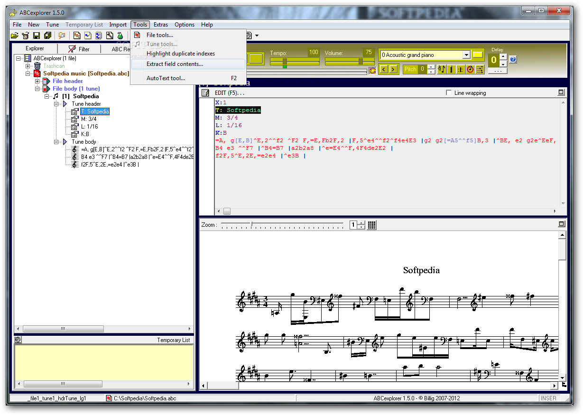583x415 pixels.
Task: Select the 'T: Softpedia' tree item
Action: (x=95, y=111)
